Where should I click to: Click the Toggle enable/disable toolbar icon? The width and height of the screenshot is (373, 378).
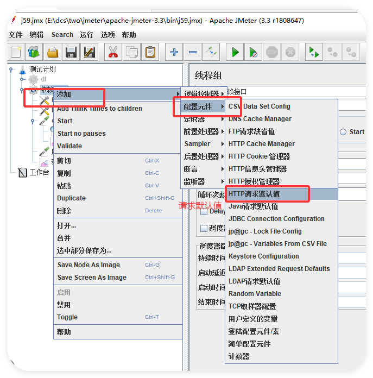pyautogui.click(x=211, y=52)
